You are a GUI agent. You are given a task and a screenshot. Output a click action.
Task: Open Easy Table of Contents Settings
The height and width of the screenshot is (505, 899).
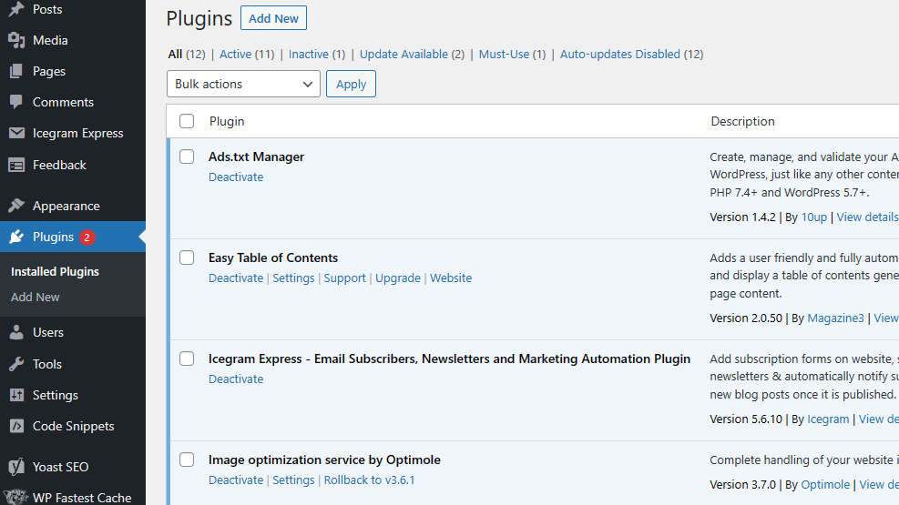(x=293, y=278)
